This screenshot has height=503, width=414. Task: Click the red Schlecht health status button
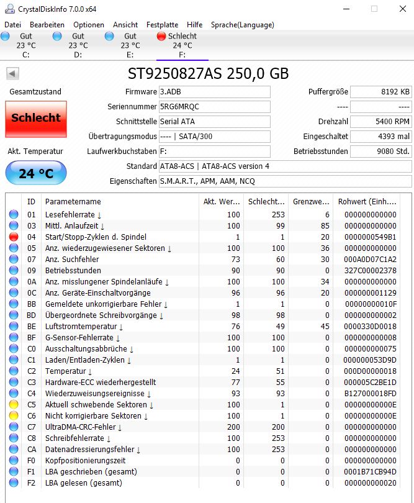point(36,119)
